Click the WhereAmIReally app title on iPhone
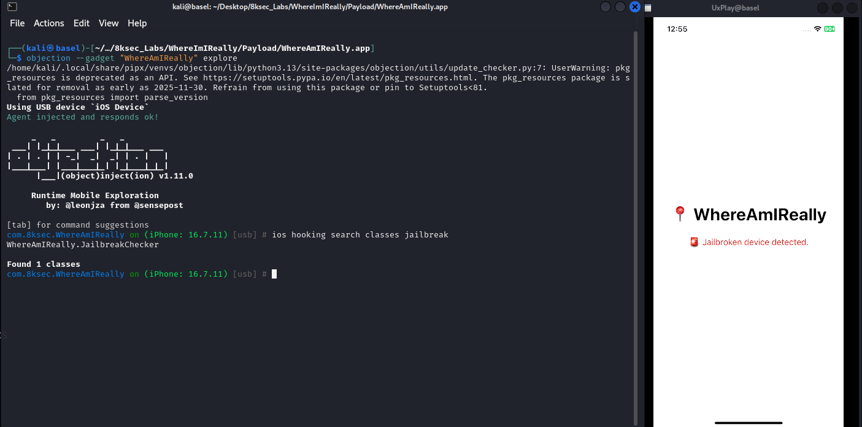The height and width of the screenshot is (427, 862). 760,215
